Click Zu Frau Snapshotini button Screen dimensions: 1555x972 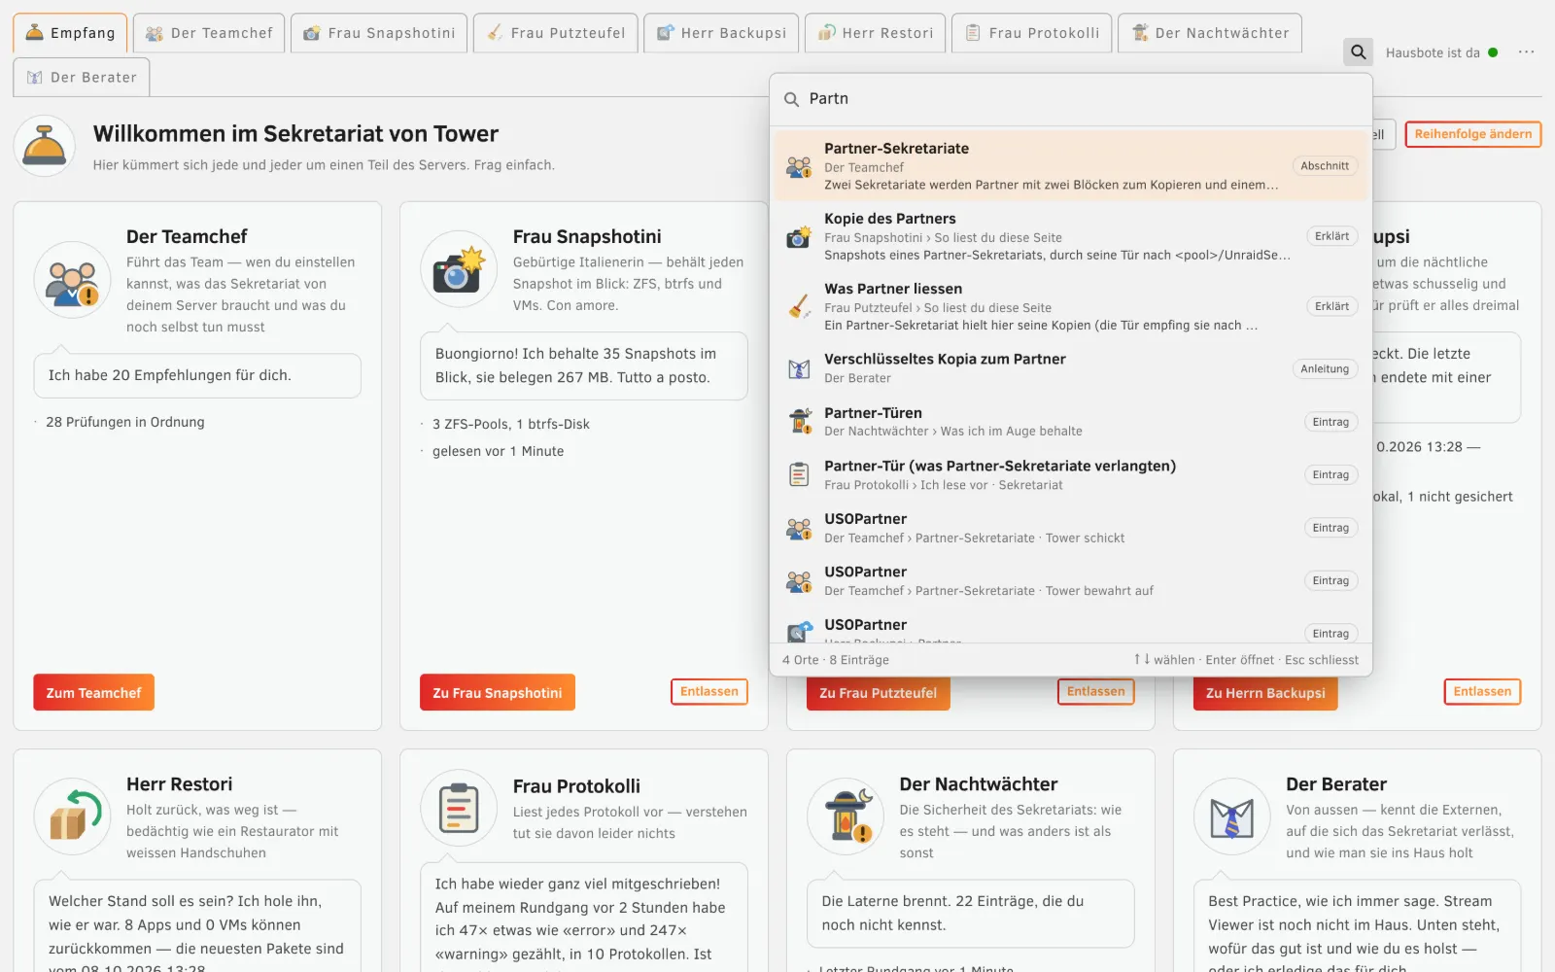point(498,692)
